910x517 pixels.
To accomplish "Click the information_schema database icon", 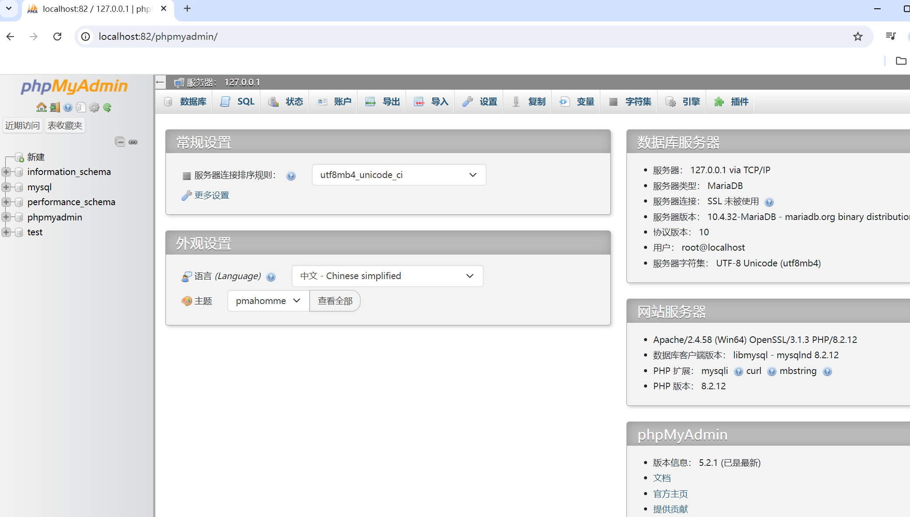I will [19, 172].
